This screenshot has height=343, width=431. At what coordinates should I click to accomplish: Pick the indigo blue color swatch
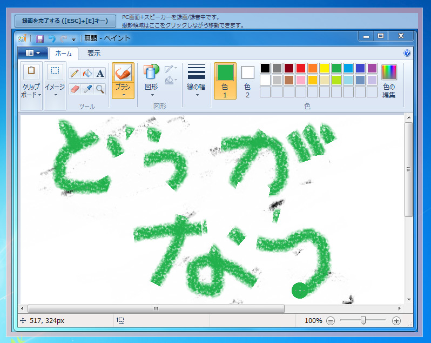pos(360,68)
